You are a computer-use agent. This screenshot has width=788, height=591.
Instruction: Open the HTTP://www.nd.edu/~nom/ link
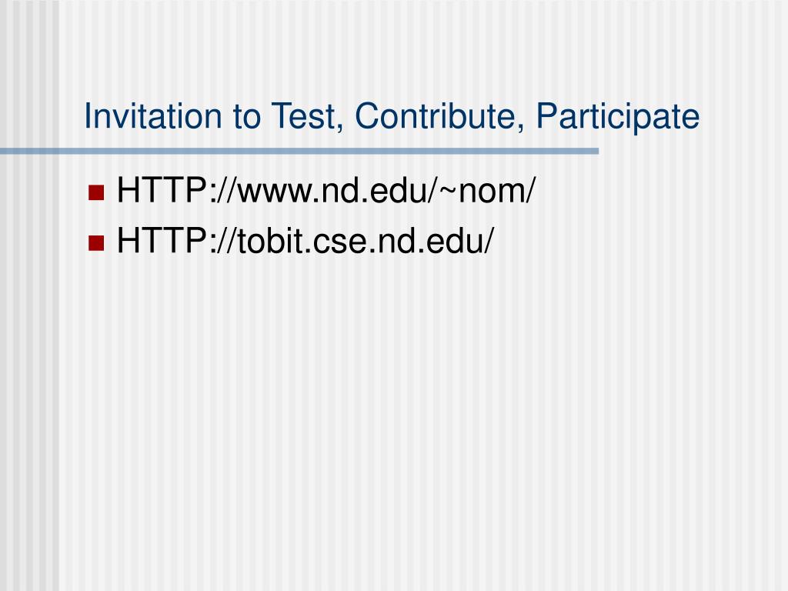pyautogui.click(x=326, y=191)
